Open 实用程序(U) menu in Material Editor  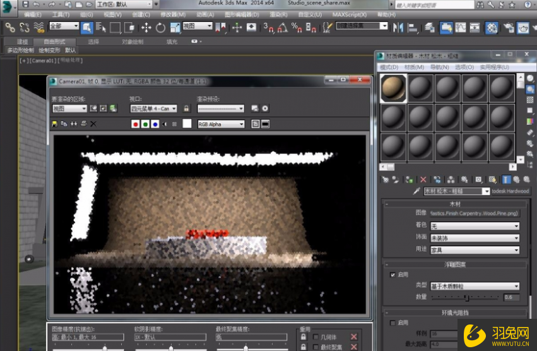click(494, 67)
